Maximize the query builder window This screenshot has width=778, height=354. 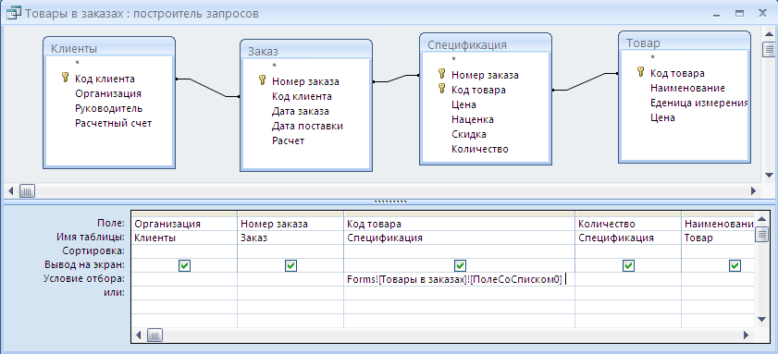(x=739, y=13)
